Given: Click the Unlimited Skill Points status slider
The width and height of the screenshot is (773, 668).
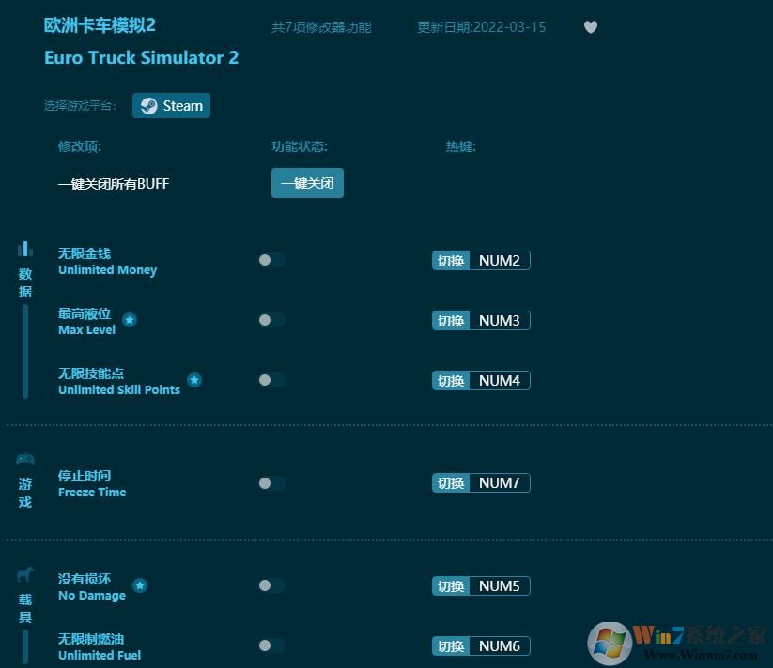Looking at the screenshot, I should 271,380.
